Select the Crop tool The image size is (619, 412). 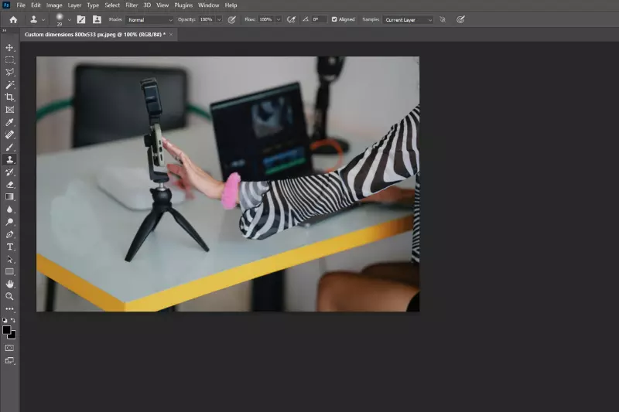point(9,97)
